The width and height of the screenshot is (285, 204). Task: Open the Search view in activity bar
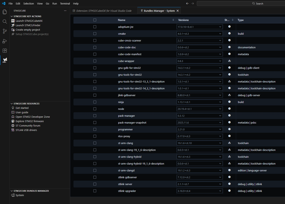[5, 22]
